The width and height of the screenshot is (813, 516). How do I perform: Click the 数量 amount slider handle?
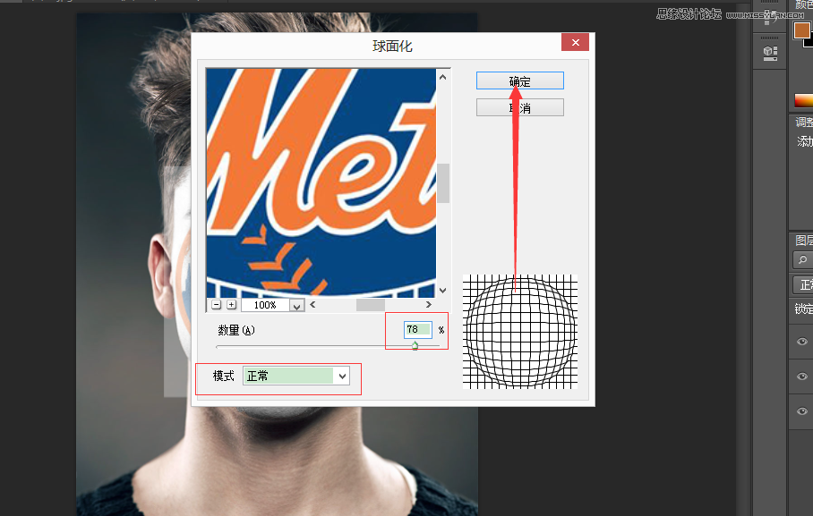pyautogui.click(x=415, y=345)
